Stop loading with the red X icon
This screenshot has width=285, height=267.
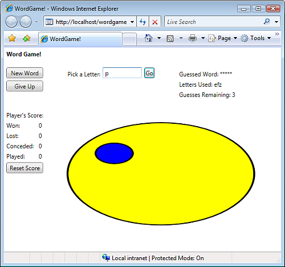(155, 22)
